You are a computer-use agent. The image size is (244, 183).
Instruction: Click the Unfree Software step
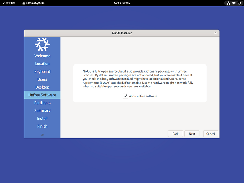coord(42,95)
